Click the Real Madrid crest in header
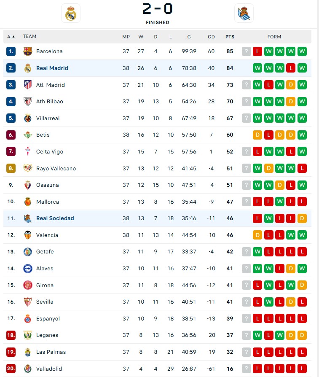The width and height of the screenshot is (319, 377). point(71,13)
